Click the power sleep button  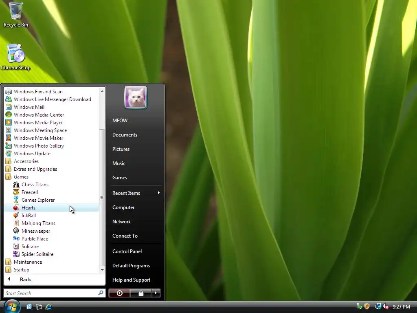point(119,293)
